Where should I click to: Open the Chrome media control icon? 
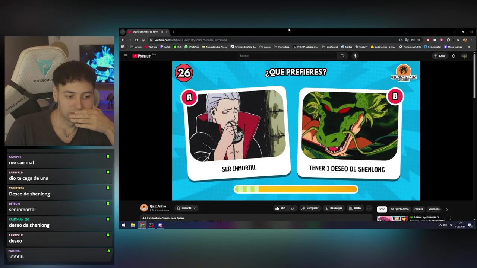[x=458, y=40]
